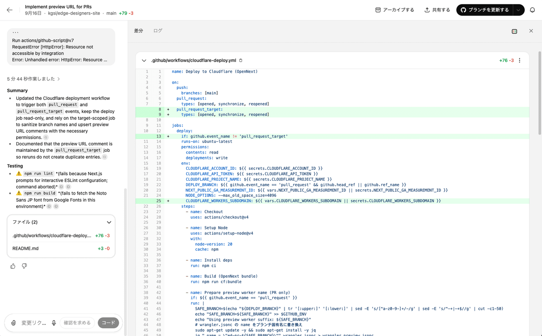
Task: Open dropdown arrow beside ブランチを更新する
Action: 519,10
